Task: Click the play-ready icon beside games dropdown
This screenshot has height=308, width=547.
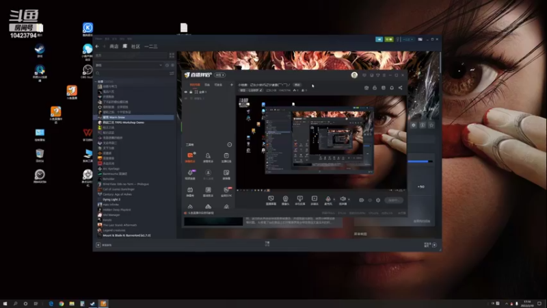Action: (x=172, y=65)
